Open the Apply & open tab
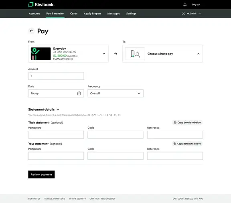 tap(92, 13)
